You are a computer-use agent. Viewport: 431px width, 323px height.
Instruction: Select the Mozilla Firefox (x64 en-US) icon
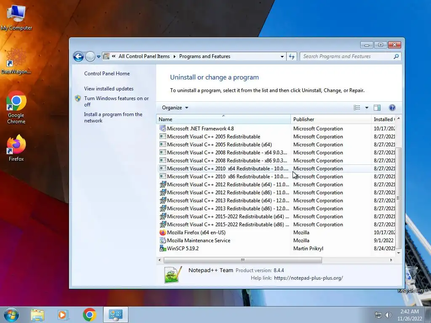point(163,232)
